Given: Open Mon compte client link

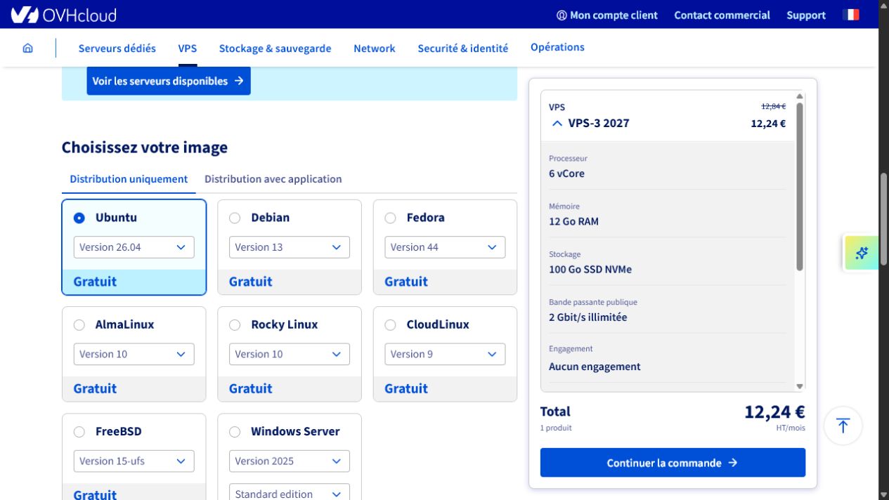Looking at the screenshot, I should click(614, 15).
